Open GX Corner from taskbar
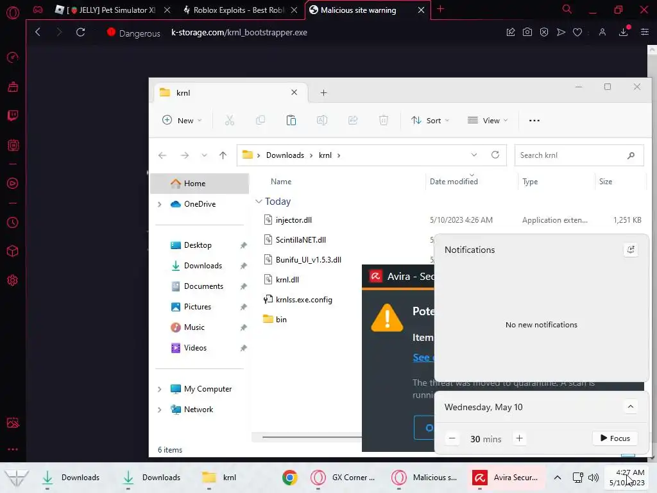The width and height of the screenshot is (657, 493). pyautogui.click(x=344, y=478)
